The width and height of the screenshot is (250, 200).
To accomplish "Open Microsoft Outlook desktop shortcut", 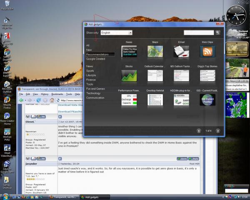I will (7, 87).
